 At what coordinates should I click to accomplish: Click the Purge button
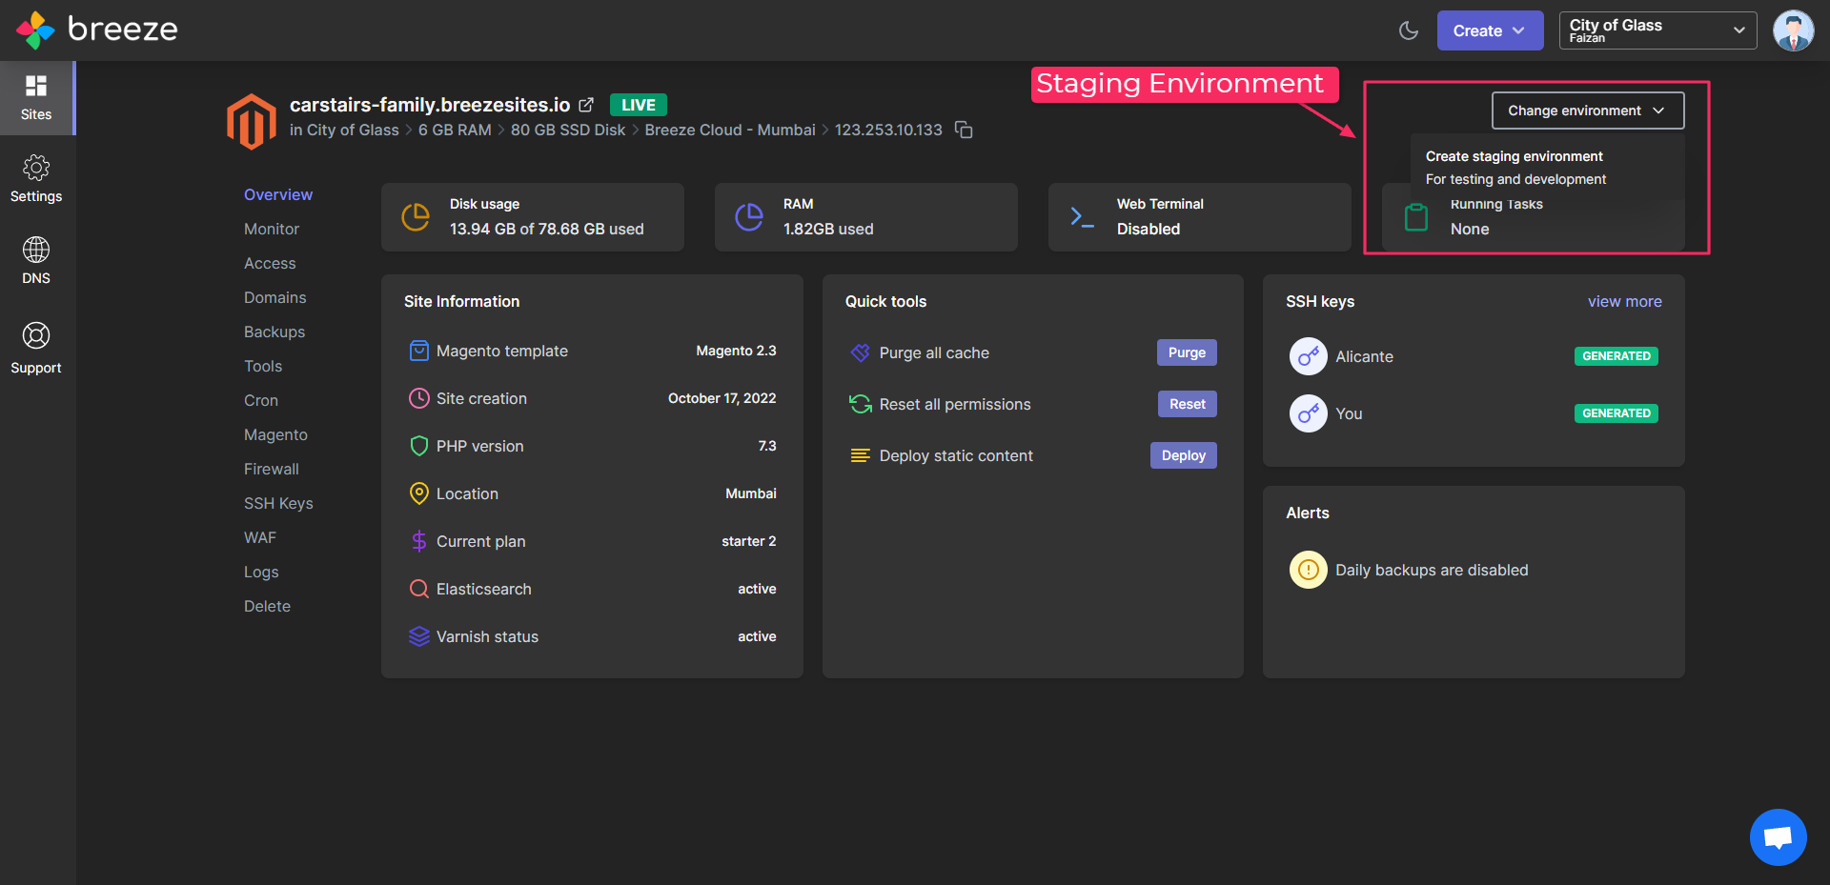[1187, 352]
